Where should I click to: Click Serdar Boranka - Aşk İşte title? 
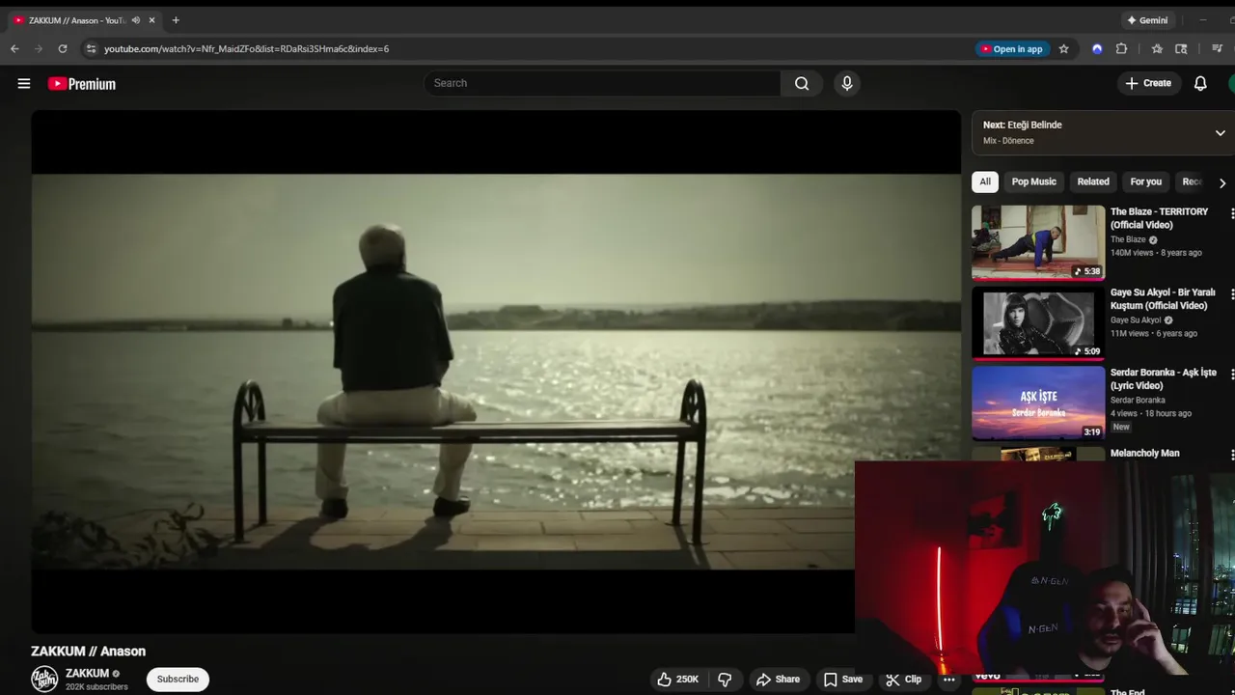coord(1164,378)
